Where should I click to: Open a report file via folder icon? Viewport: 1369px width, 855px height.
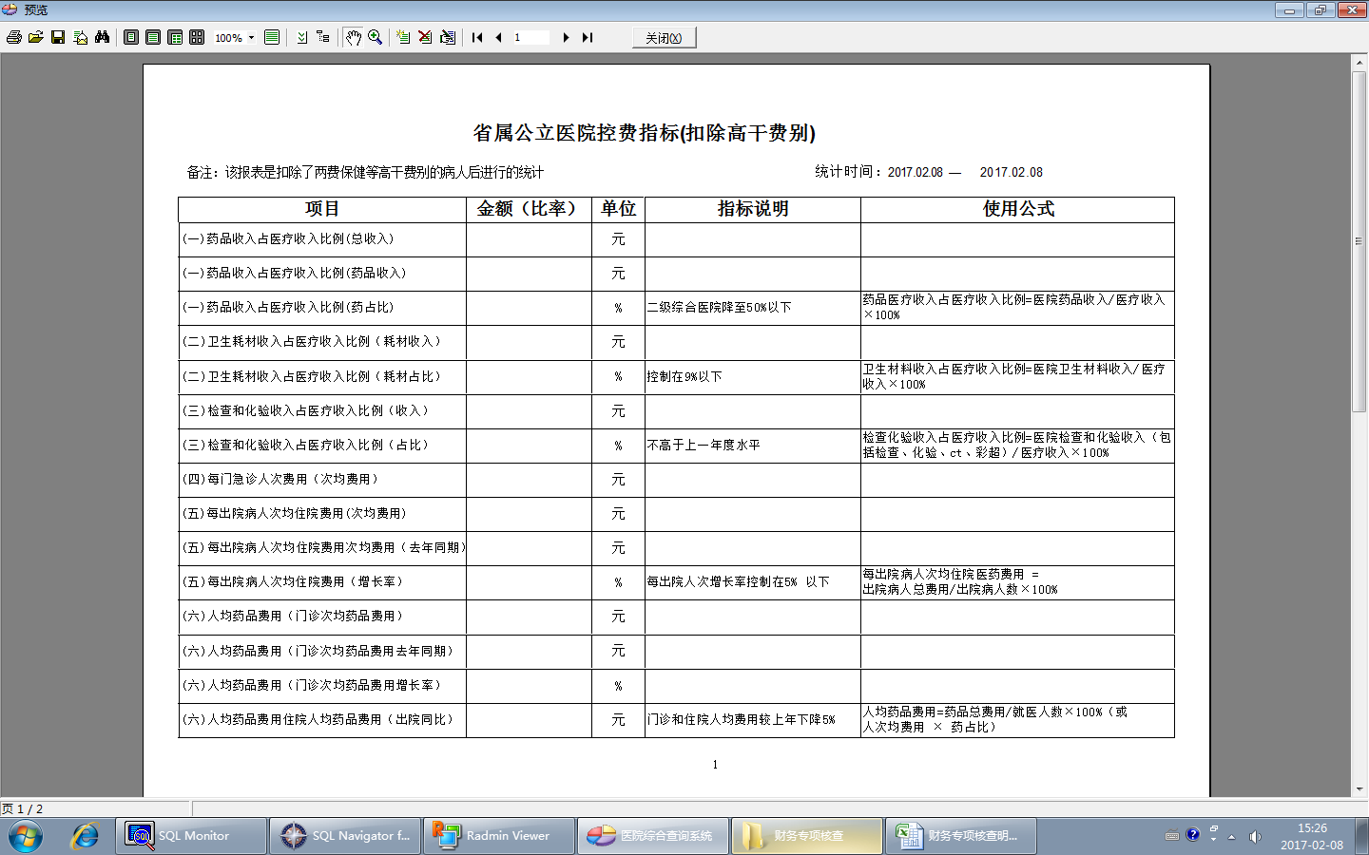[36, 37]
